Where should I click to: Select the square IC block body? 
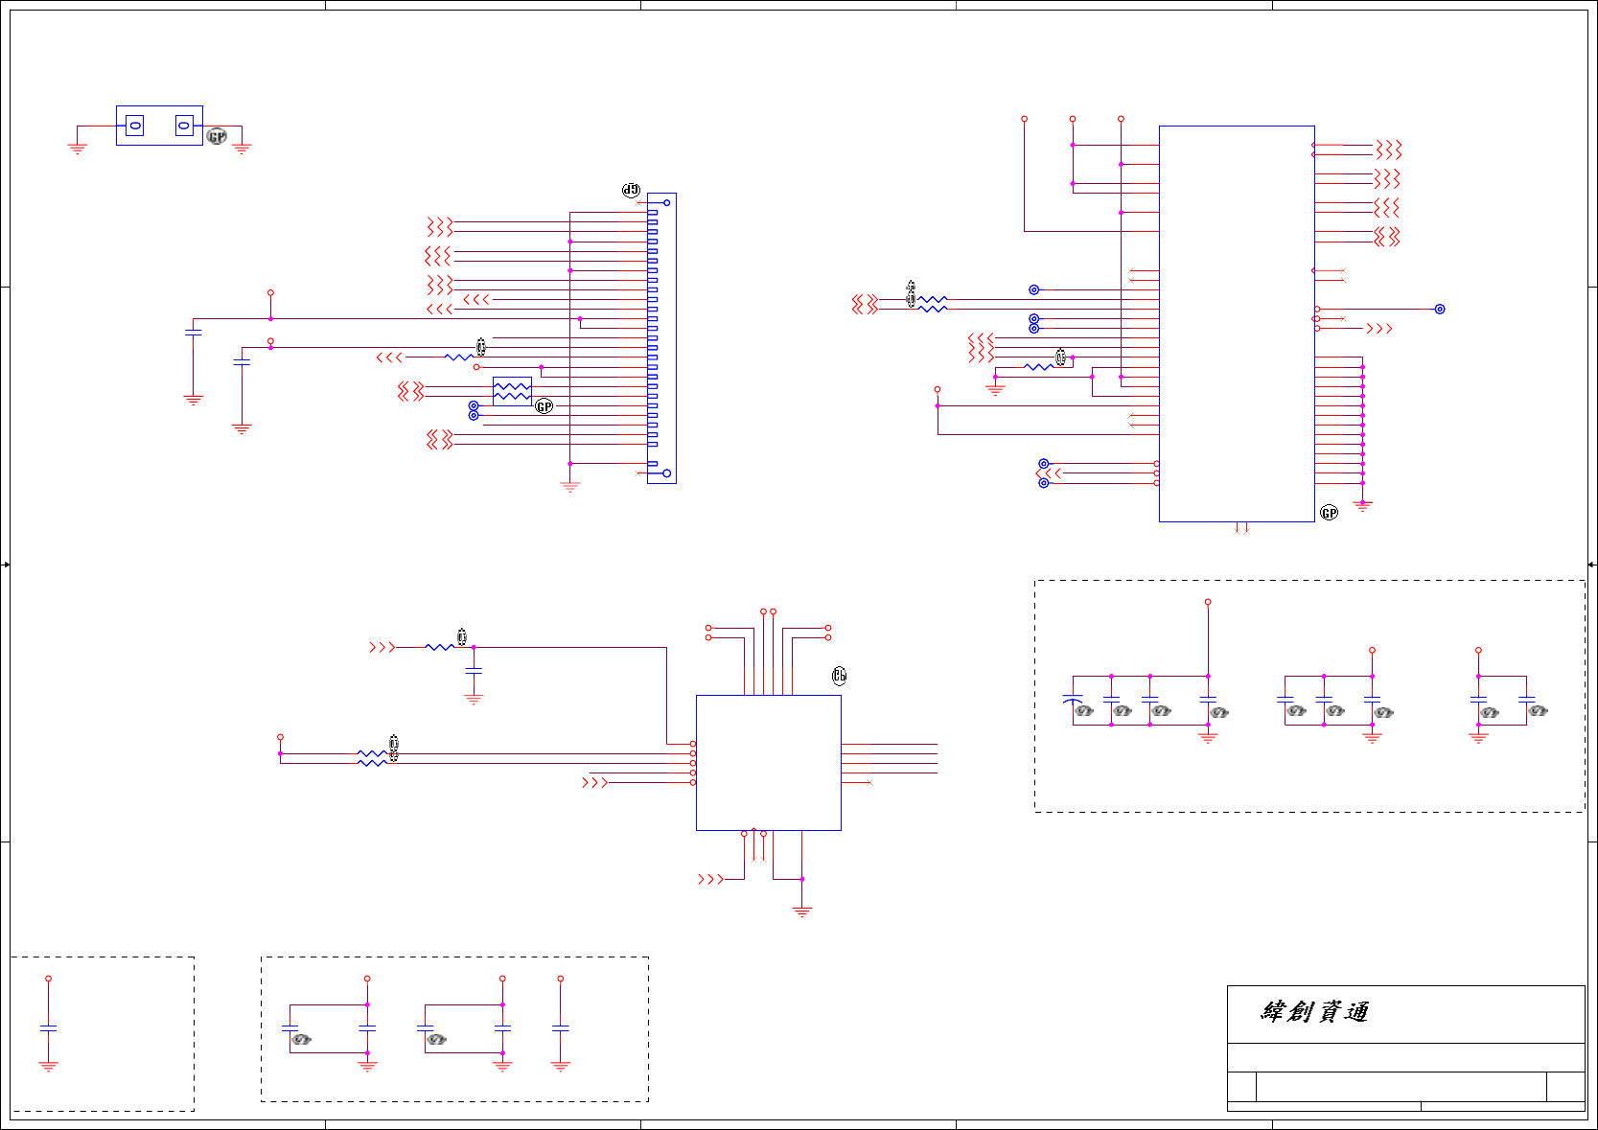769,763
